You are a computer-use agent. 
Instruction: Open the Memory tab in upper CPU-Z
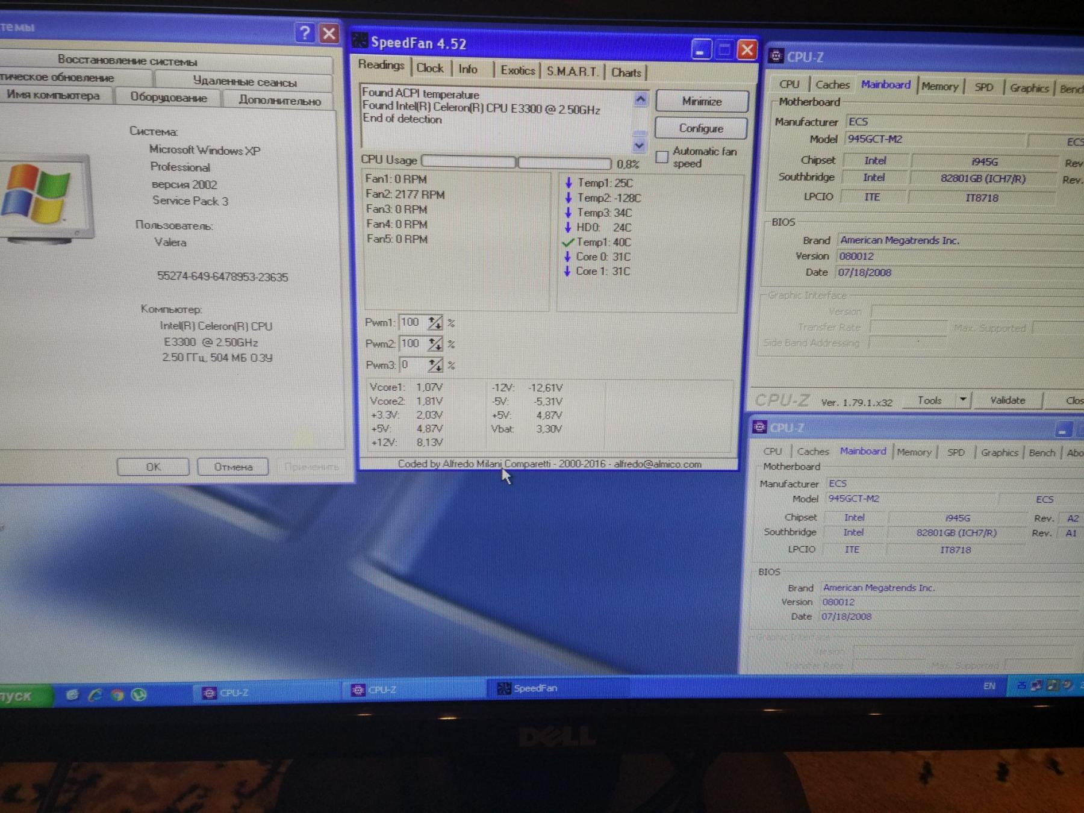point(939,87)
